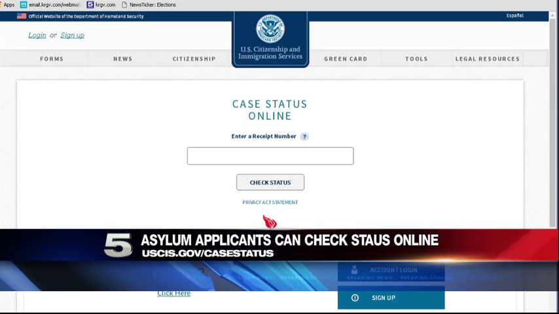This screenshot has width=559, height=314.
Task: Click the email webmail bookmark icon
Action: (24, 5)
